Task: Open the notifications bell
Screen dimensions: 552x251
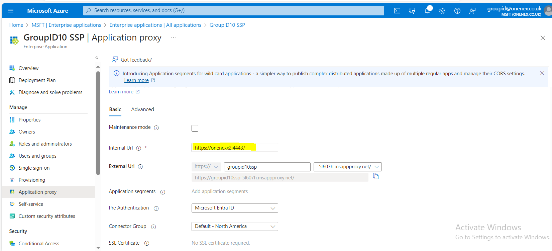Action: click(x=427, y=11)
